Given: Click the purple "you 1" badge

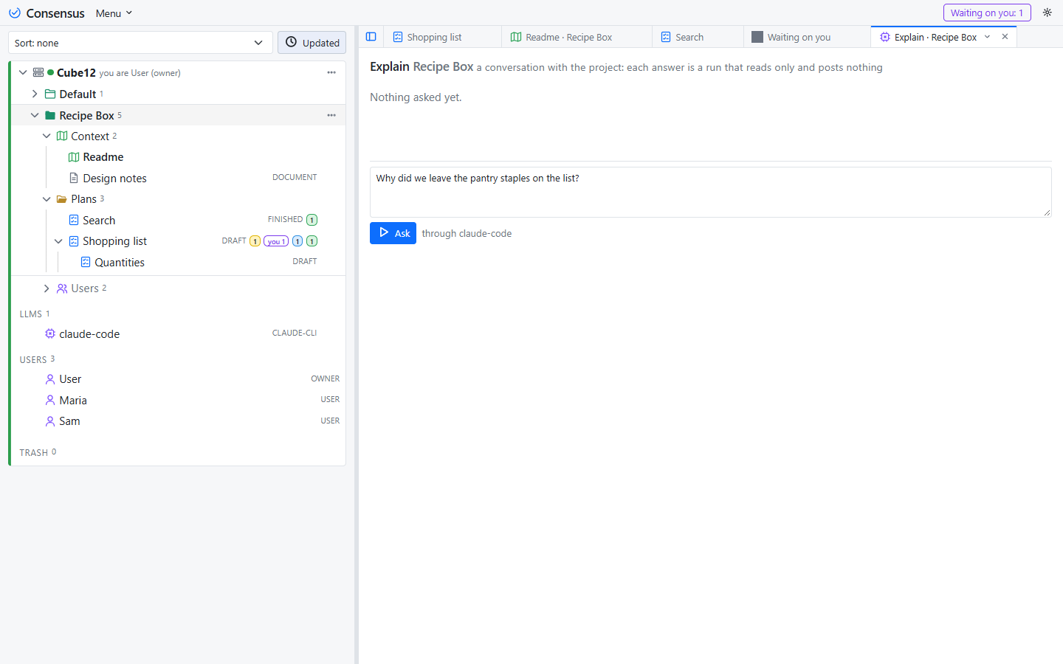Looking at the screenshot, I should coord(276,241).
